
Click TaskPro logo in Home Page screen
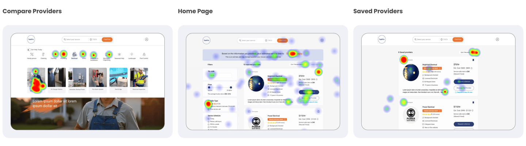(x=206, y=41)
